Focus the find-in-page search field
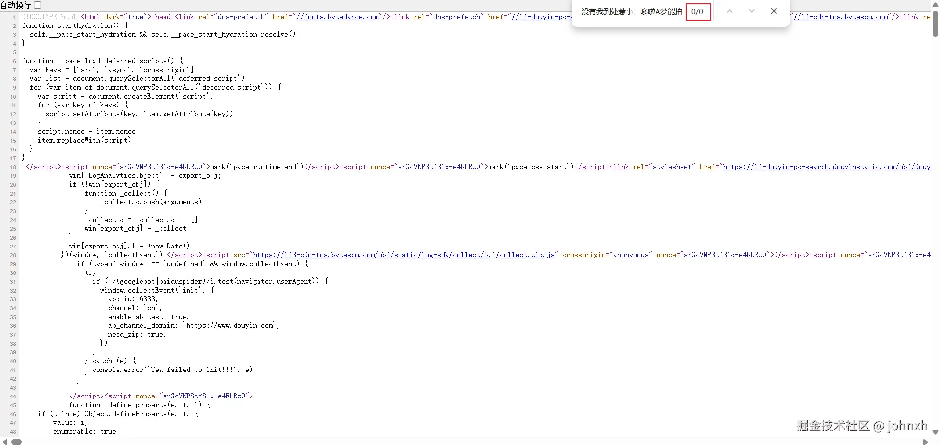 pyautogui.click(x=631, y=11)
